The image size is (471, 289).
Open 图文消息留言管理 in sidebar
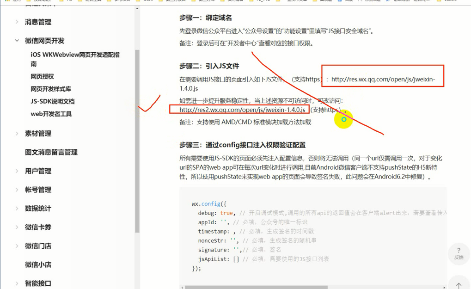pos(51,152)
